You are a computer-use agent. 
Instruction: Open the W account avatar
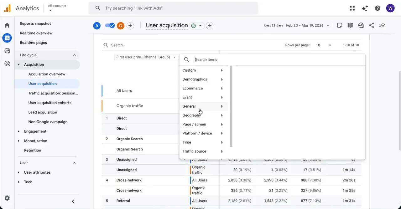(390, 8)
